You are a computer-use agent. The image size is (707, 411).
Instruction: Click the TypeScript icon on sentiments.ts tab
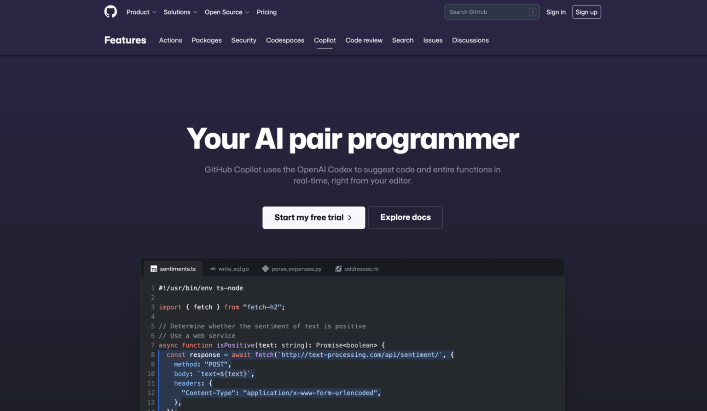(154, 269)
